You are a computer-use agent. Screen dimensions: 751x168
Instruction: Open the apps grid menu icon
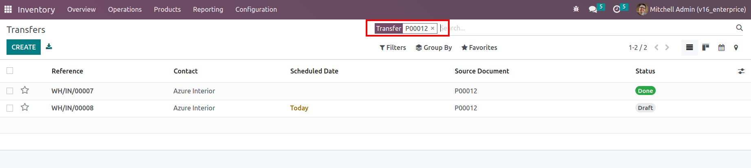point(8,9)
